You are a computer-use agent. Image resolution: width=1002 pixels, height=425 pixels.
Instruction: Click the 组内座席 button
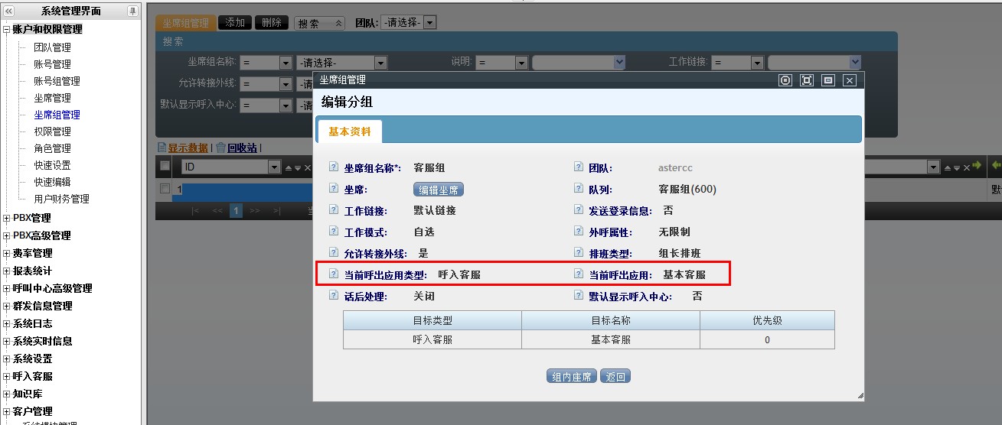[x=571, y=376]
